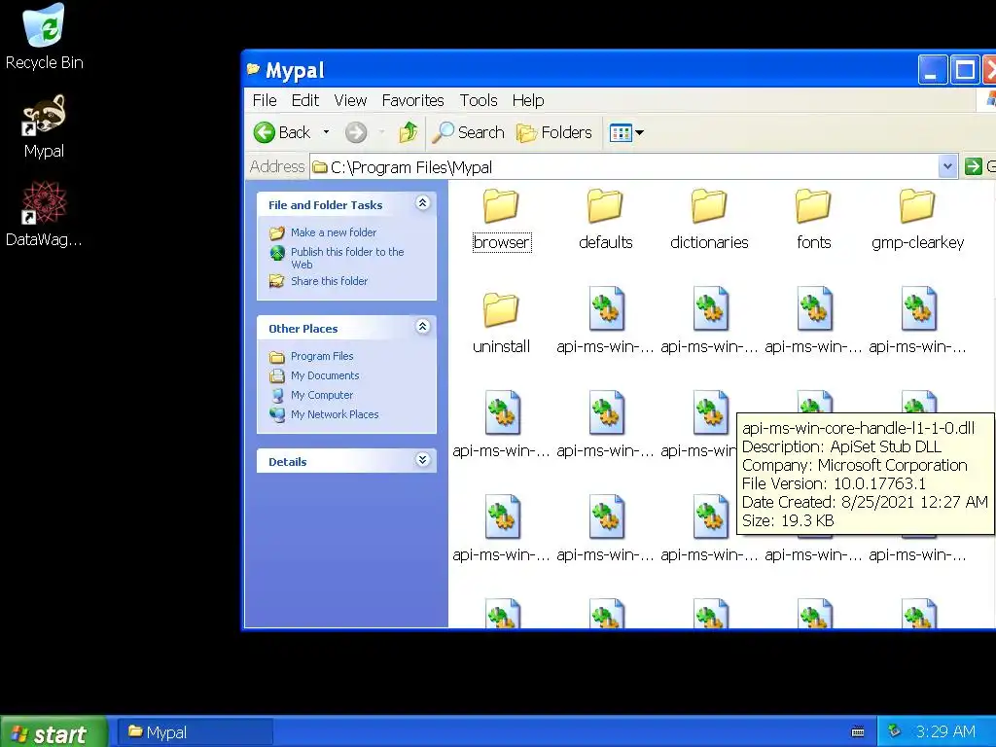Image resolution: width=996 pixels, height=747 pixels.
Task: Select the fonts folder icon
Action: (x=814, y=206)
